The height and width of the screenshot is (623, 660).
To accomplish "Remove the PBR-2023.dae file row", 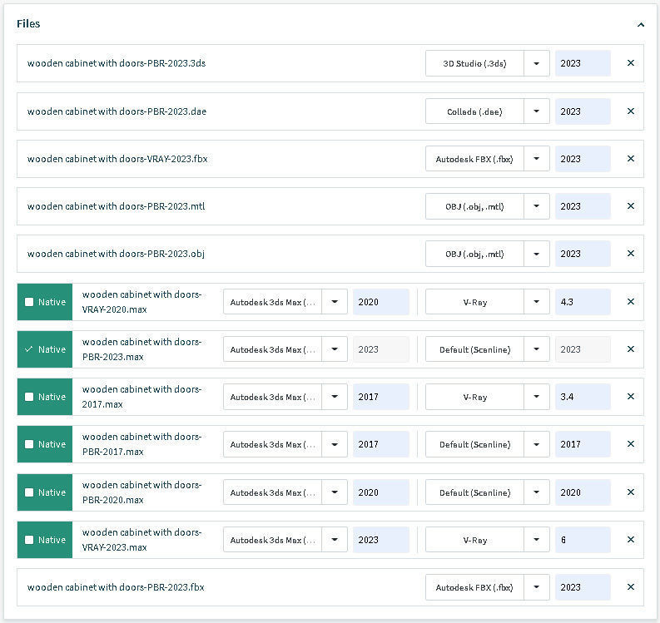I will coord(630,111).
